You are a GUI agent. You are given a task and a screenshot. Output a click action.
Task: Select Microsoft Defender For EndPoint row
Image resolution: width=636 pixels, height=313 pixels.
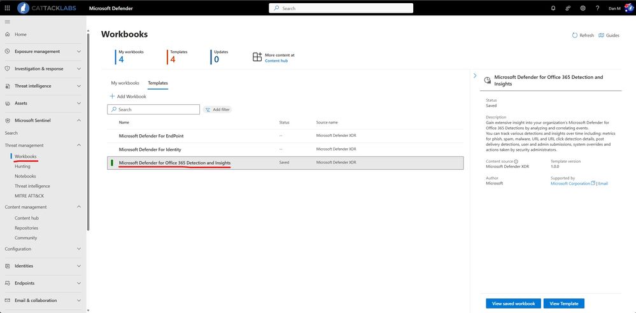[x=285, y=136]
